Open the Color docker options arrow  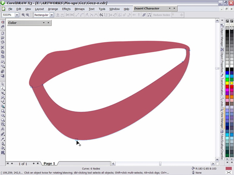(x=44, y=23)
